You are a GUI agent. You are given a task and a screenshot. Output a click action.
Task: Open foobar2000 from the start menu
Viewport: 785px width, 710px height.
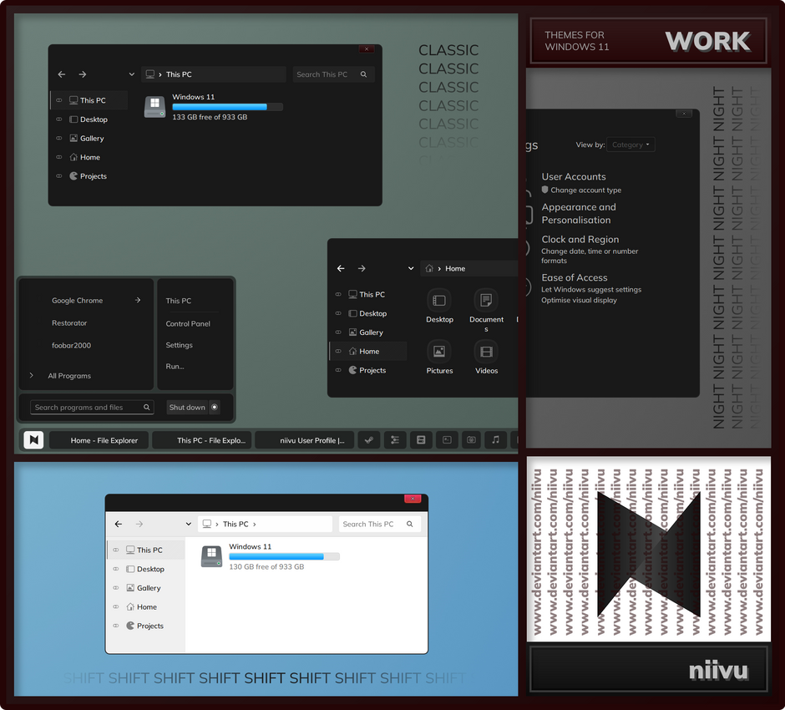click(x=72, y=346)
